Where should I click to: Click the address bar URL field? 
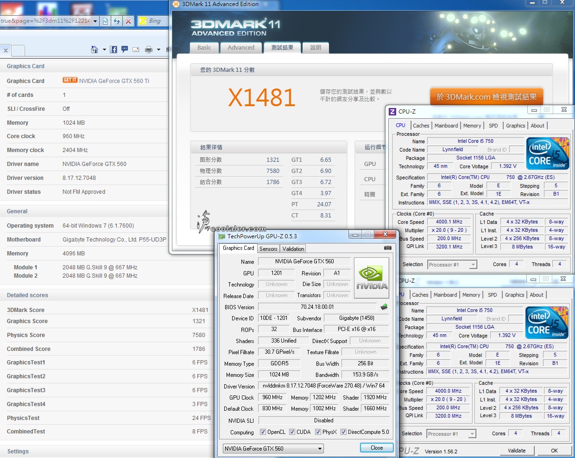click(46, 21)
